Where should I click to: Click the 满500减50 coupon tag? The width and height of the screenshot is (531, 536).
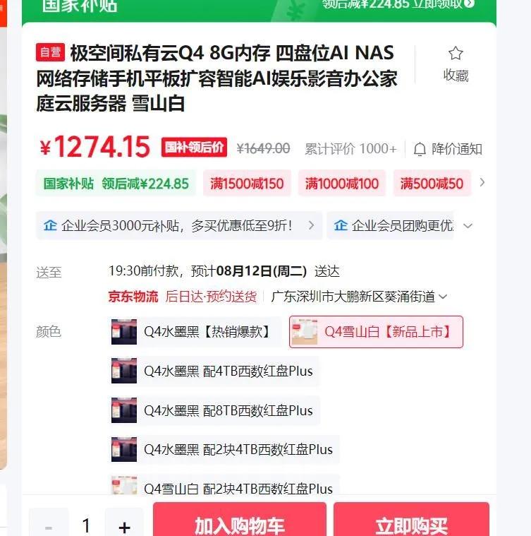coord(432,184)
